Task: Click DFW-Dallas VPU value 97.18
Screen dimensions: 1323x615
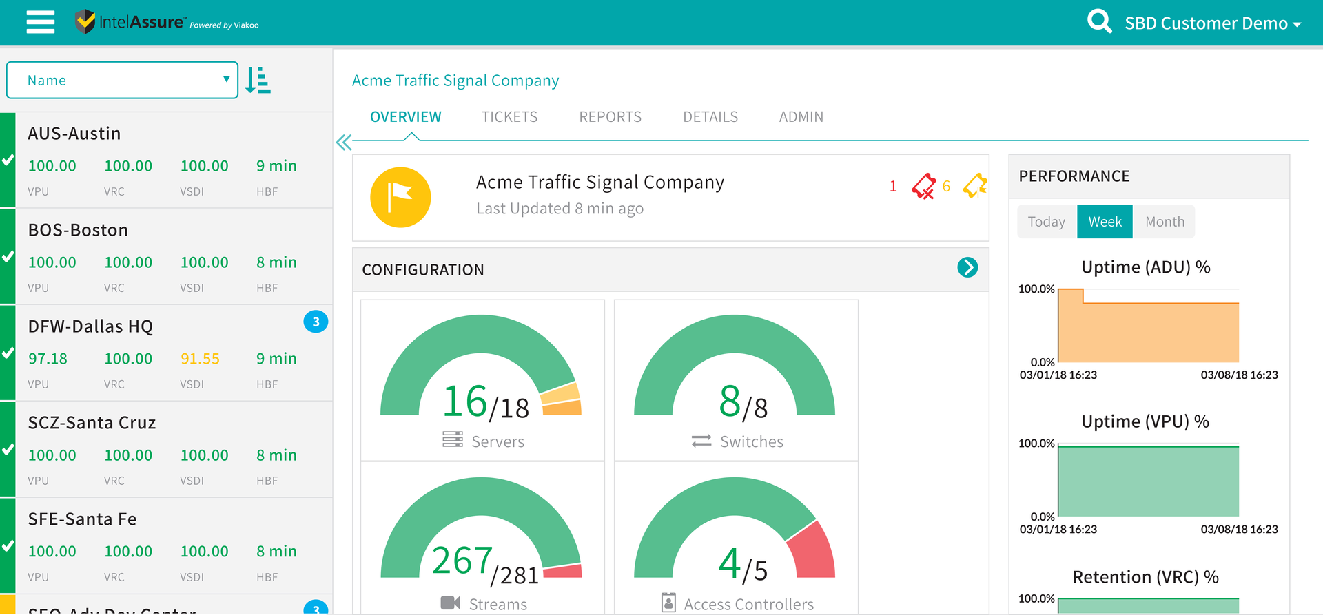Action: [48, 359]
